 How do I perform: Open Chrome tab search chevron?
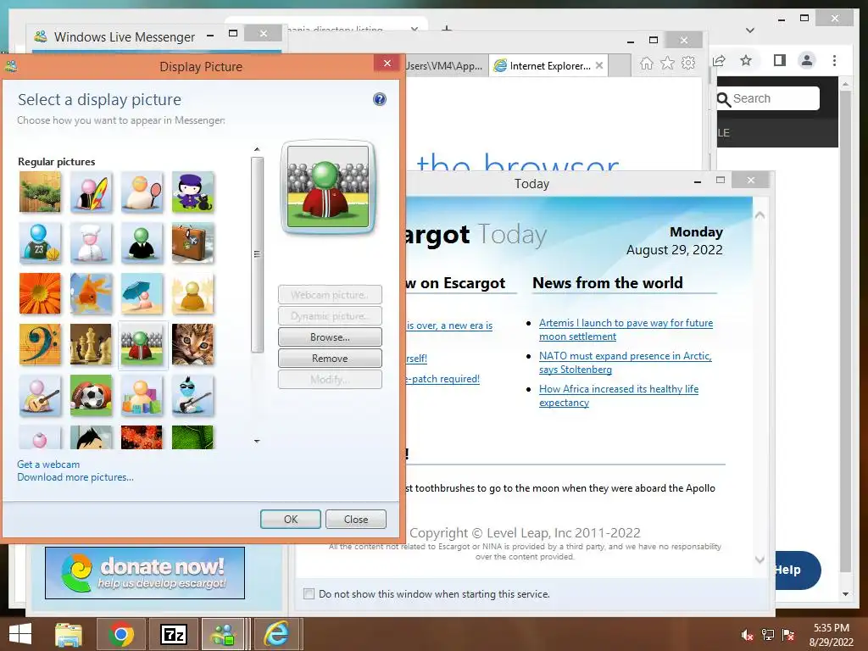[750, 31]
